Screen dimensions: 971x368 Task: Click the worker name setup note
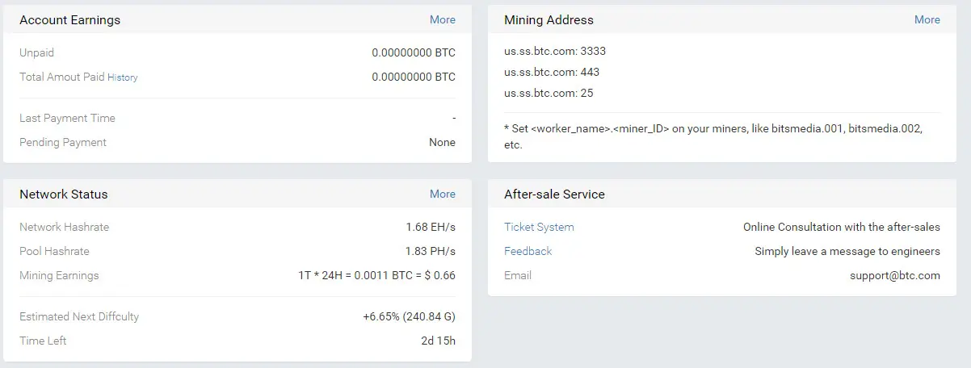tap(713, 136)
